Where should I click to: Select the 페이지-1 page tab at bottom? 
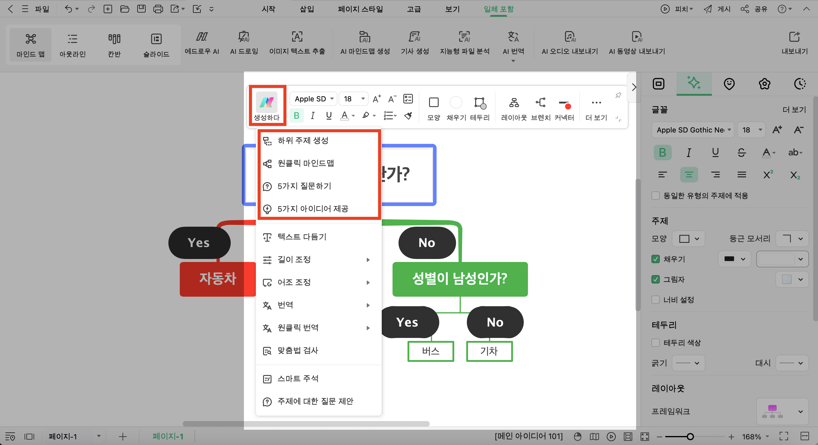(168, 436)
